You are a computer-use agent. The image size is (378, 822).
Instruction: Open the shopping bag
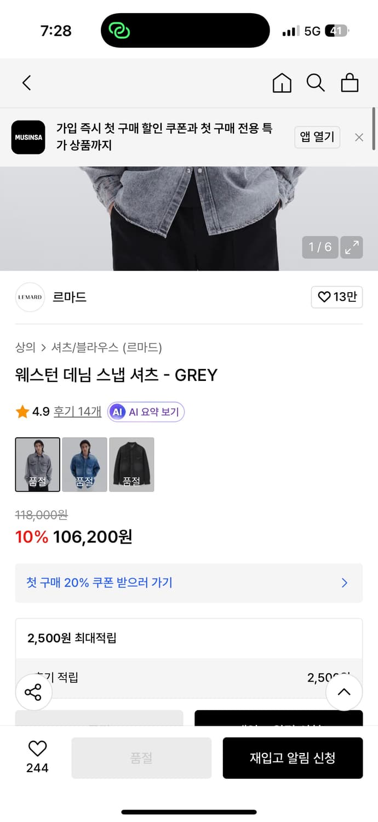click(350, 83)
